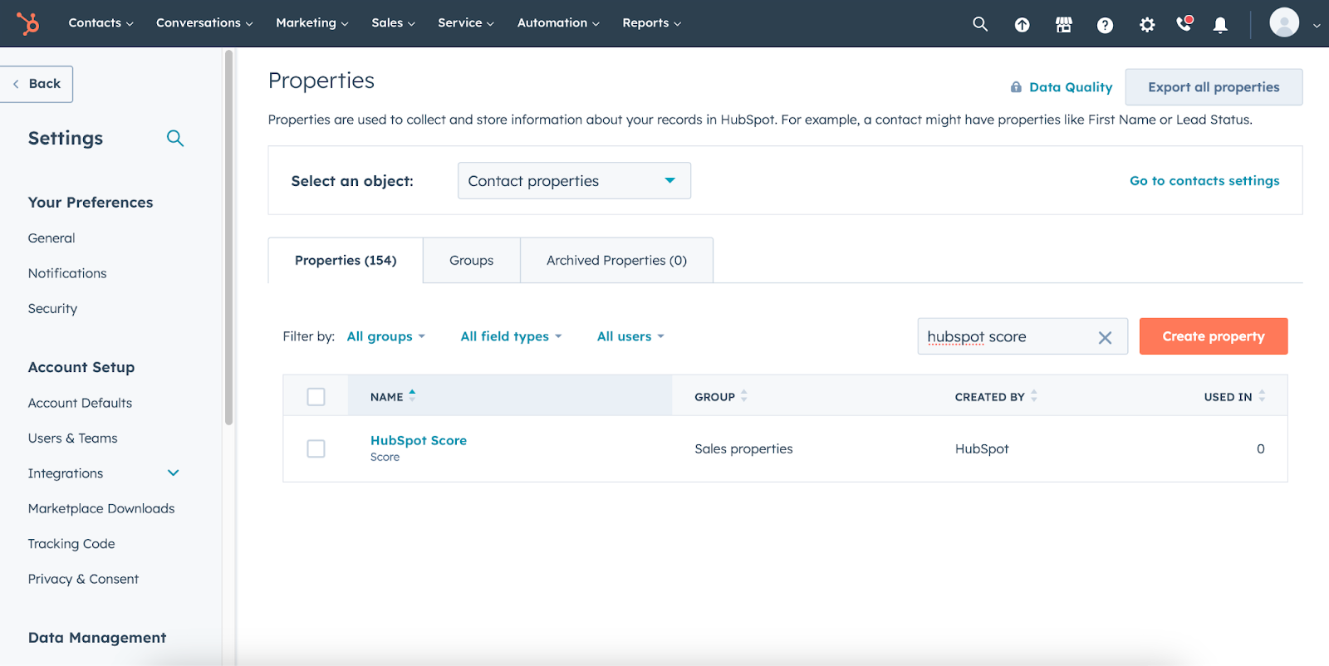Select all properties header checkbox
The height and width of the screenshot is (666, 1329).
coord(316,397)
